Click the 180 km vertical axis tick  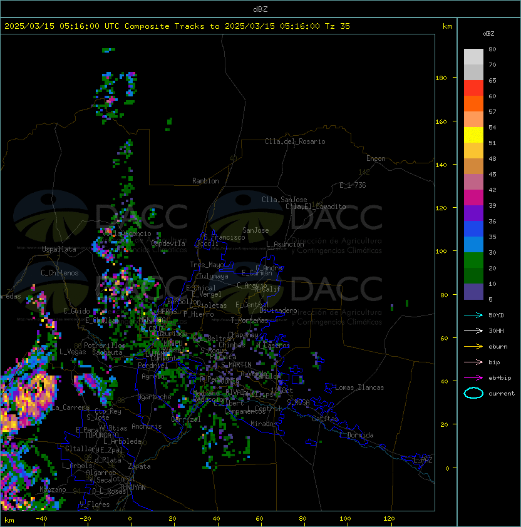[x=441, y=78]
